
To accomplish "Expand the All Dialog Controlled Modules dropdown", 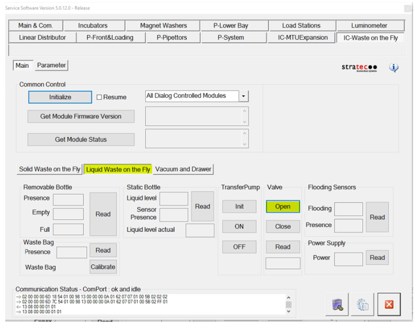I will 244,96.
